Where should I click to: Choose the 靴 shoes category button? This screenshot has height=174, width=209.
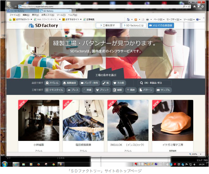[x=105, y=83]
